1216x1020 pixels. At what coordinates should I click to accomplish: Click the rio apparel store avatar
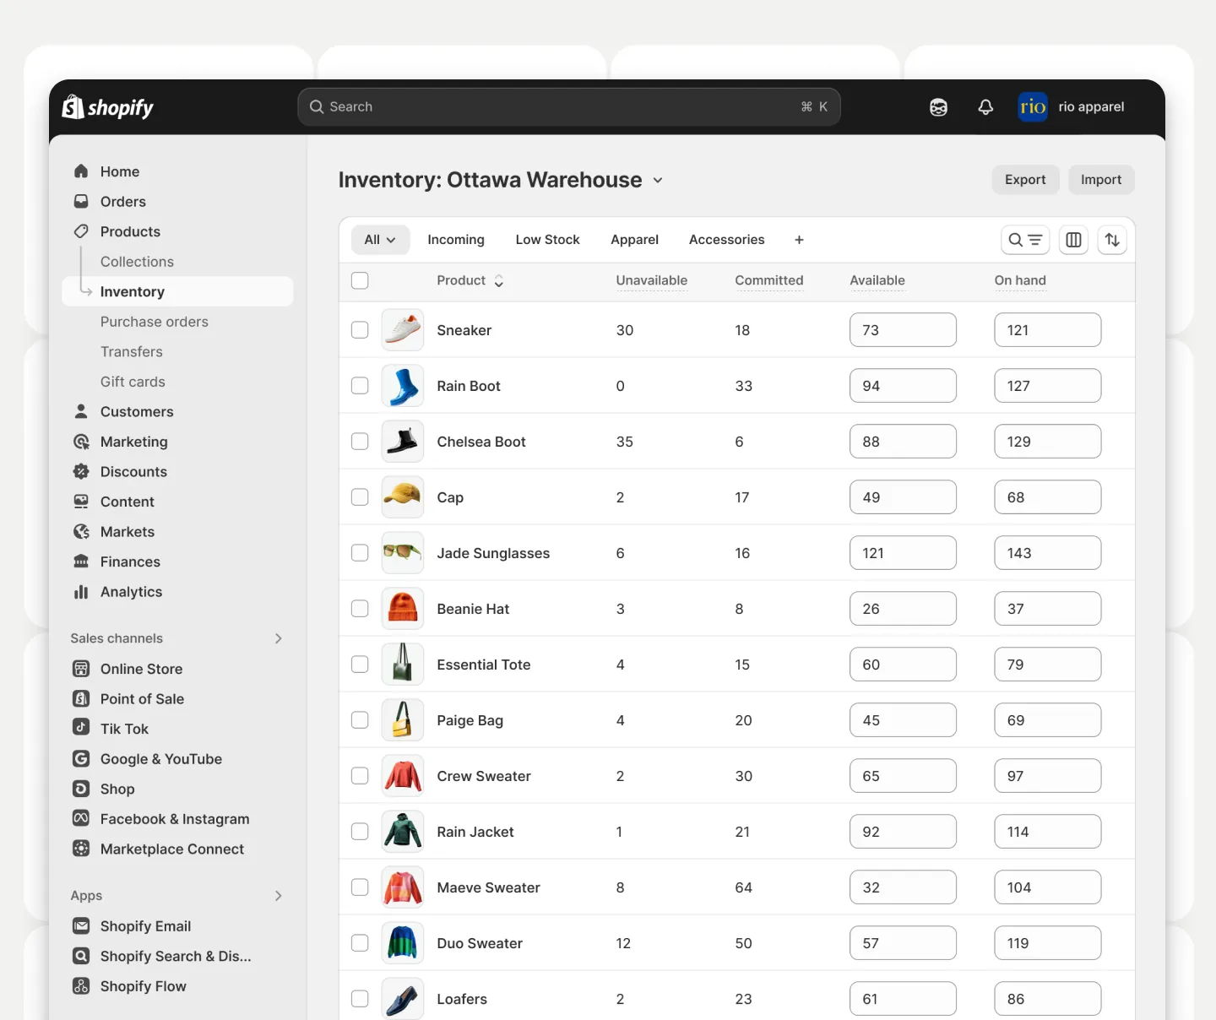(1033, 107)
